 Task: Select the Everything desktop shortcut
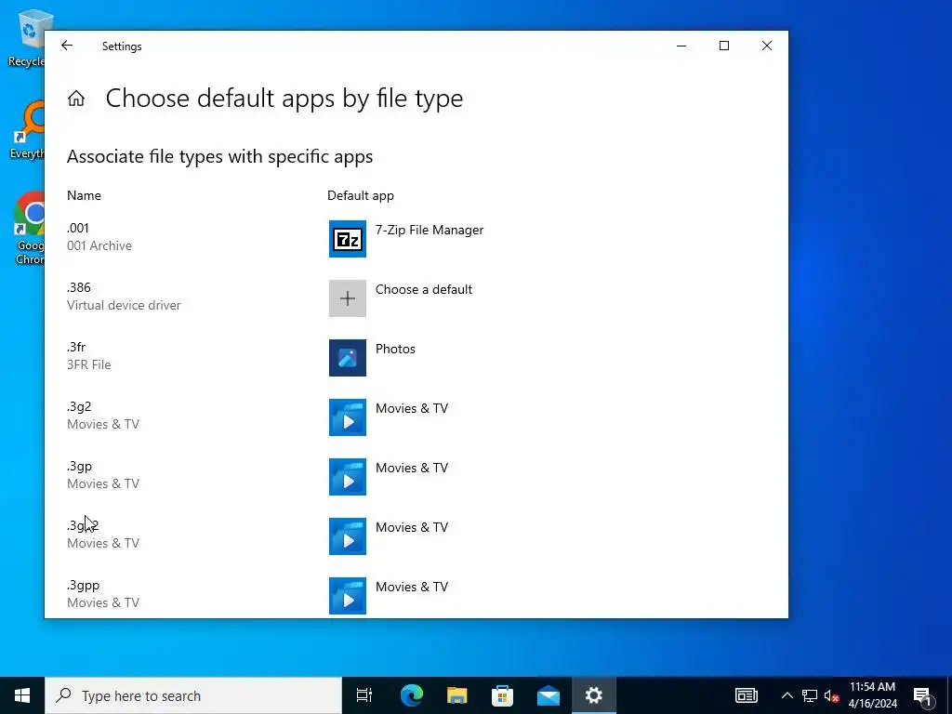pos(28,130)
